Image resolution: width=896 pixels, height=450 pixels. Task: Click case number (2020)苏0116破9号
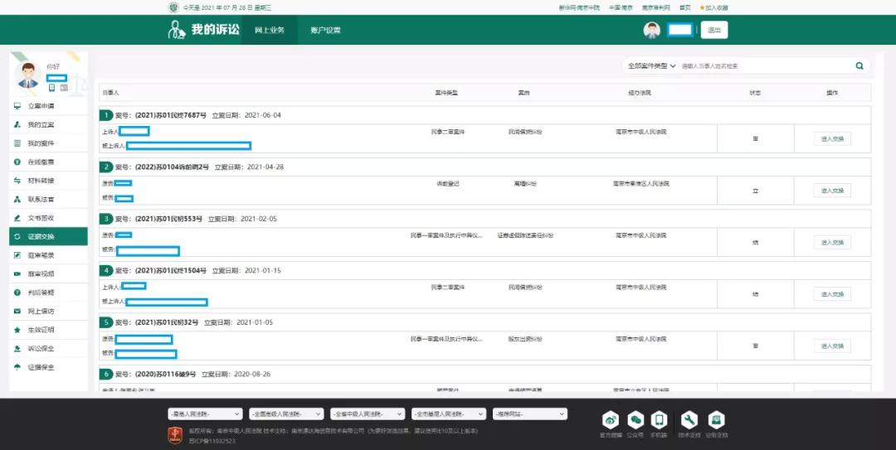165,375
